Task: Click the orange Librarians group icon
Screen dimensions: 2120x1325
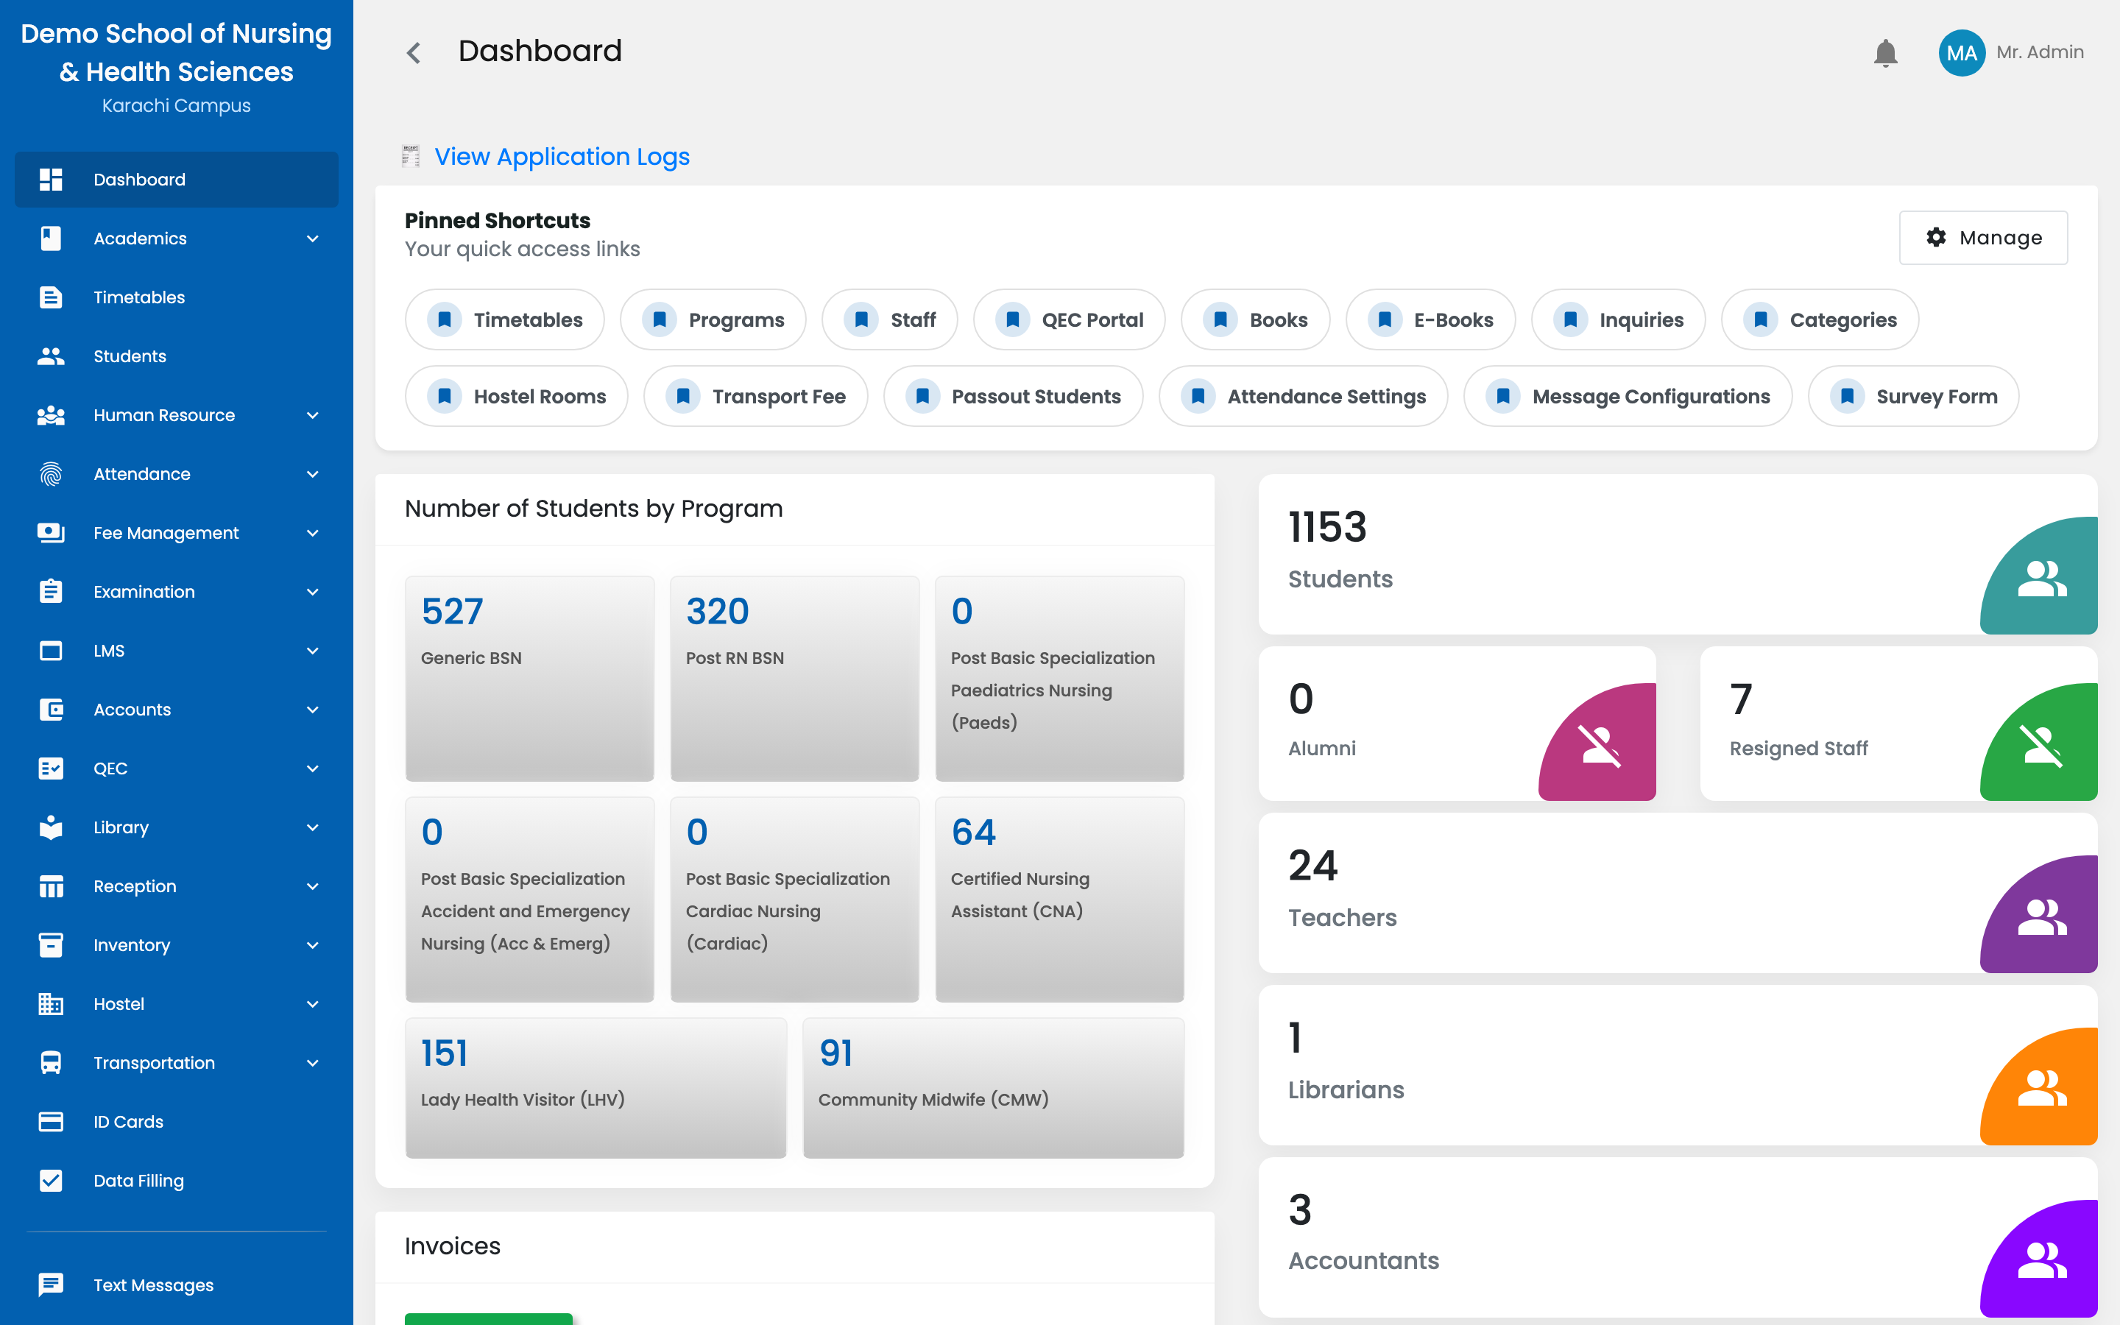Action: pos(2042,1089)
